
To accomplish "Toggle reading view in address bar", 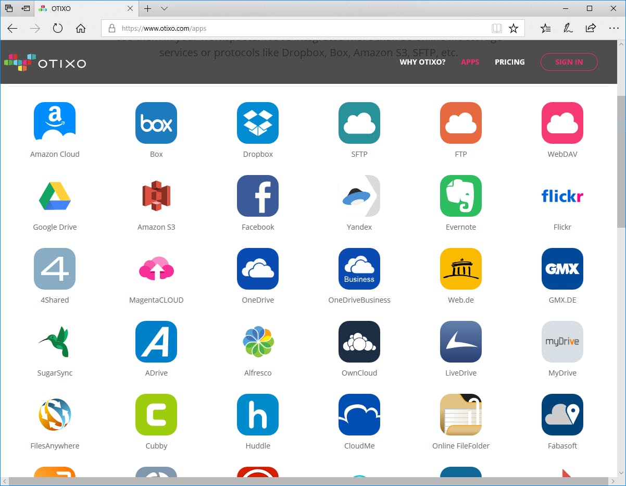I will click(x=497, y=29).
